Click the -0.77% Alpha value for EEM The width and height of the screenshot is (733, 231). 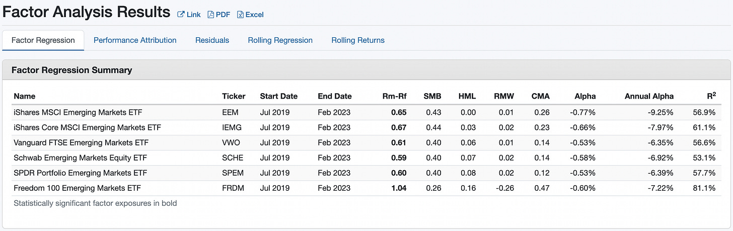(x=583, y=112)
